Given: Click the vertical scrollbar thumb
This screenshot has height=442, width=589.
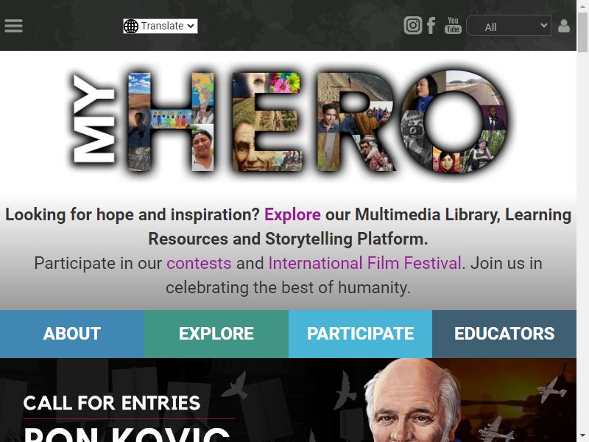Looking at the screenshot, I should (x=582, y=32).
